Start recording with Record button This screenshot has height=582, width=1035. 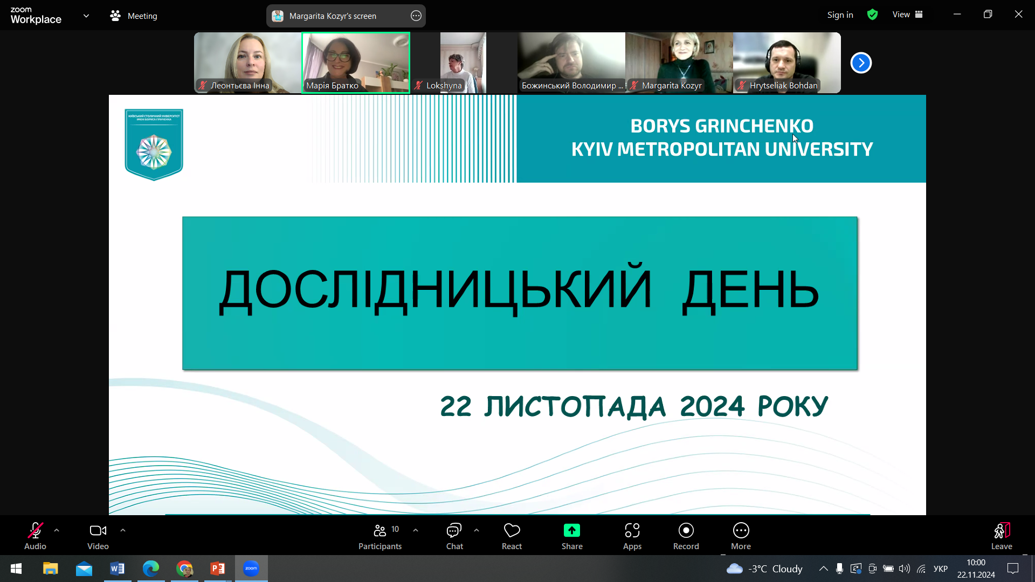pos(686,531)
